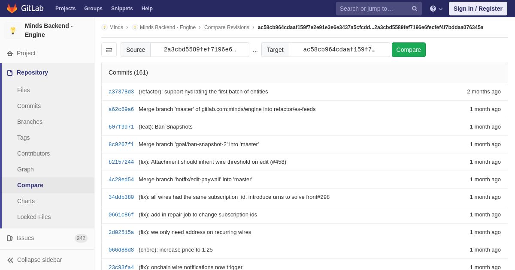Screen dimensions: 515x270
Task: Click Sign in / Register button
Action: pos(478,9)
